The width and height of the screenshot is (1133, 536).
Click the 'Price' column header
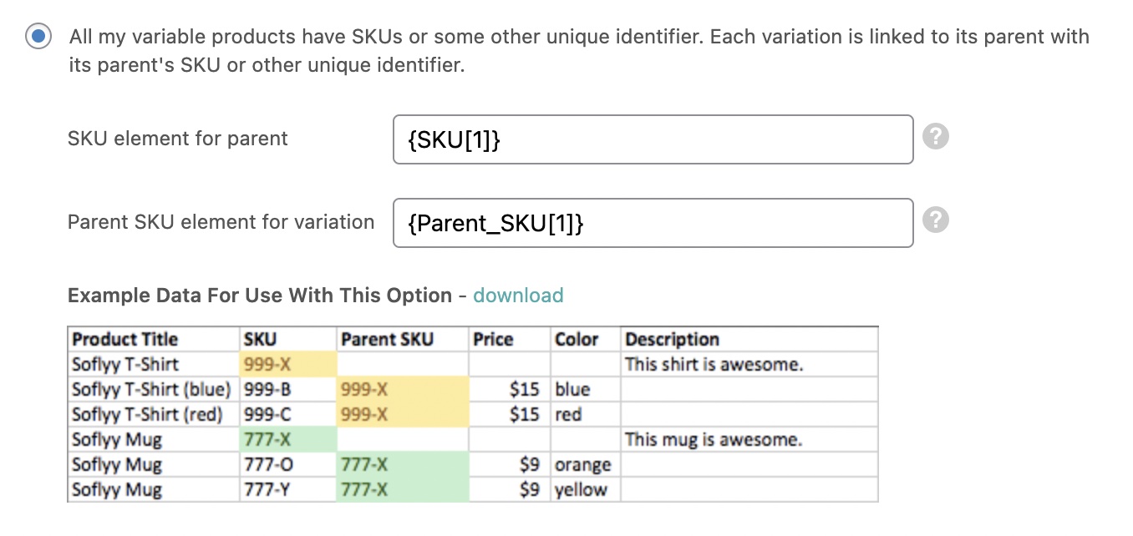(x=493, y=339)
